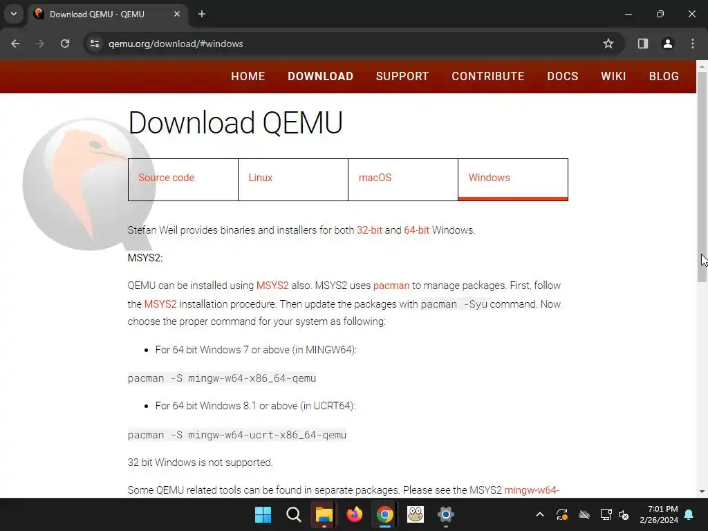Open the BLOG page
Screen dimensions: 708x531
pos(664,76)
